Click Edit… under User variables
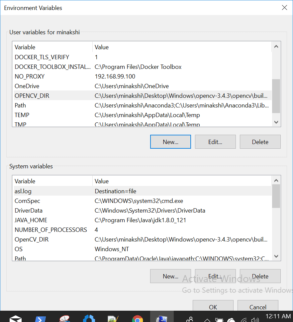 (215, 142)
